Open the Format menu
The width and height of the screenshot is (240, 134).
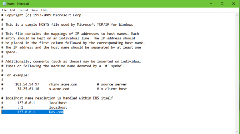(23, 10)
